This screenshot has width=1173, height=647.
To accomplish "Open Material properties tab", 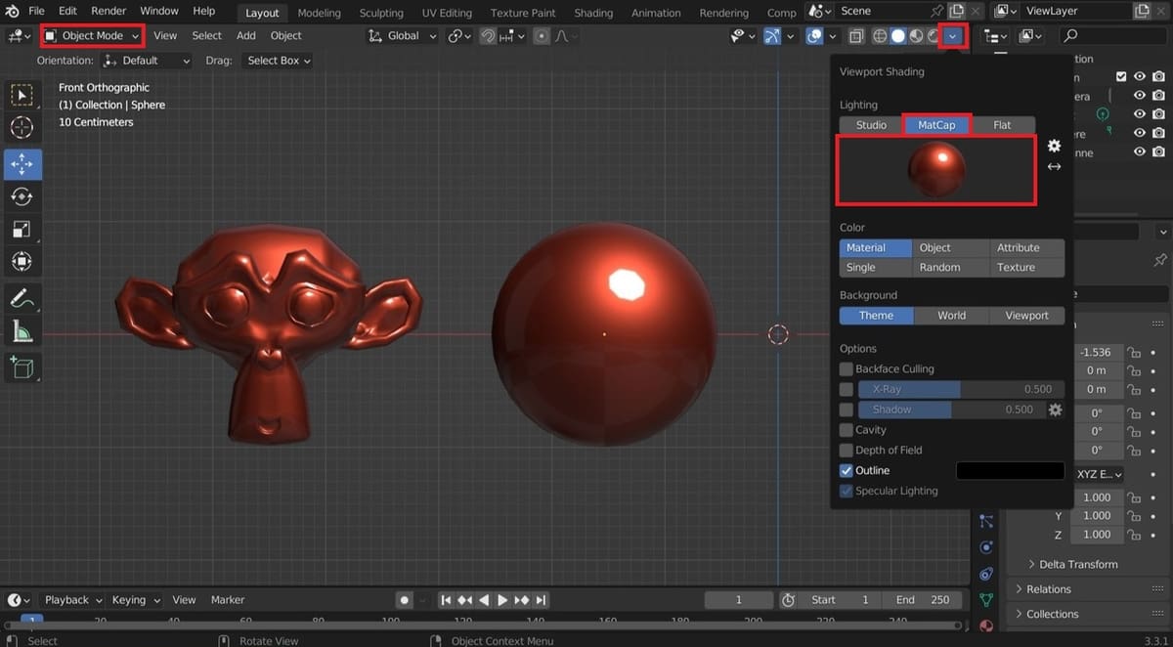I will click(x=986, y=625).
